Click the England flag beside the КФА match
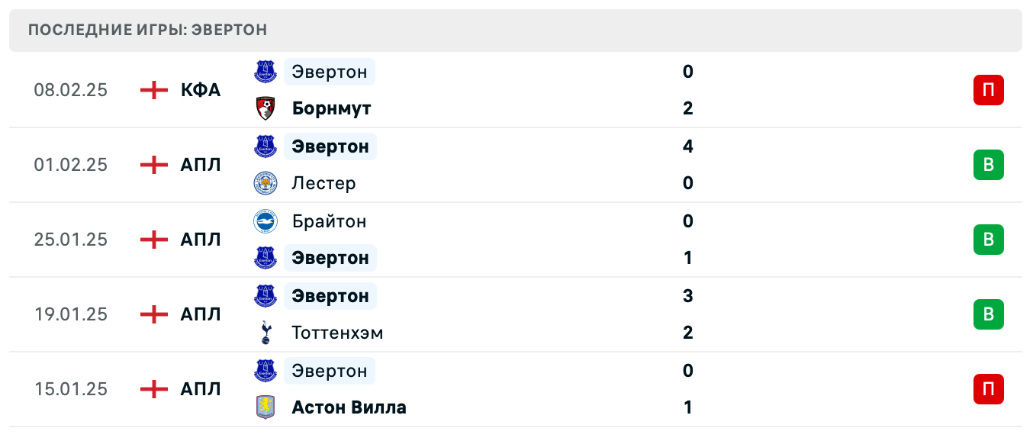This screenshot has width=1033, height=441. (x=153, y=89)
